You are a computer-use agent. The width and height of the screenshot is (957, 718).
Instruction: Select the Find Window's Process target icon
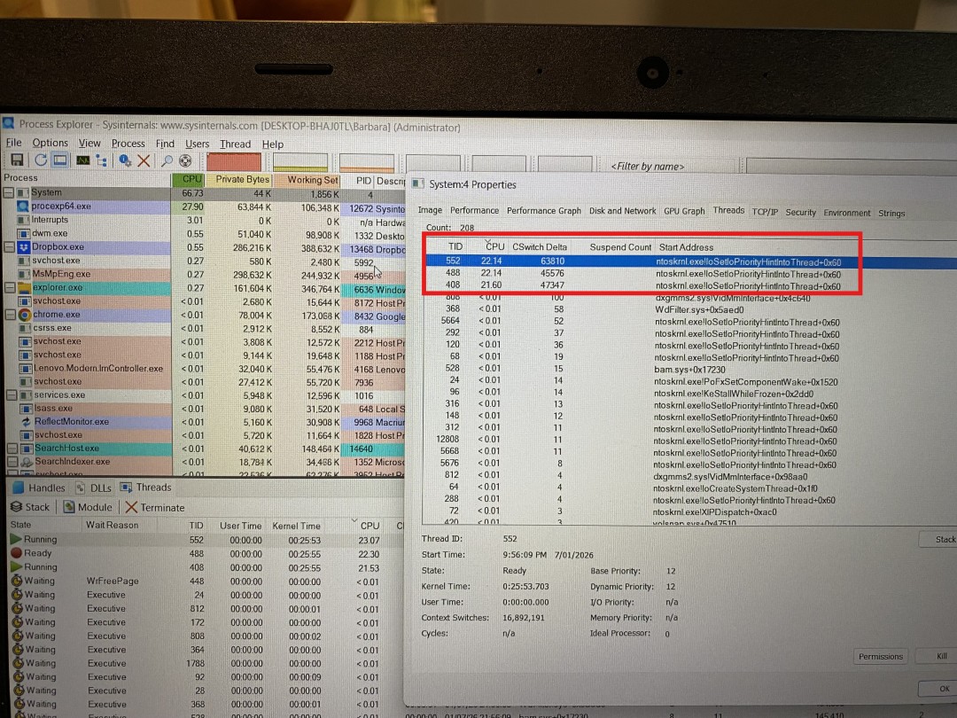click(185, 160)
